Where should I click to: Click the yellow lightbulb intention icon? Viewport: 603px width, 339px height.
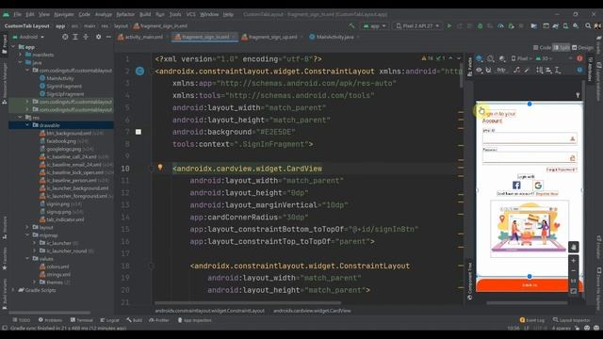160,168
